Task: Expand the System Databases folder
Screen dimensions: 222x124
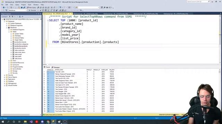Action: point(7,23)
